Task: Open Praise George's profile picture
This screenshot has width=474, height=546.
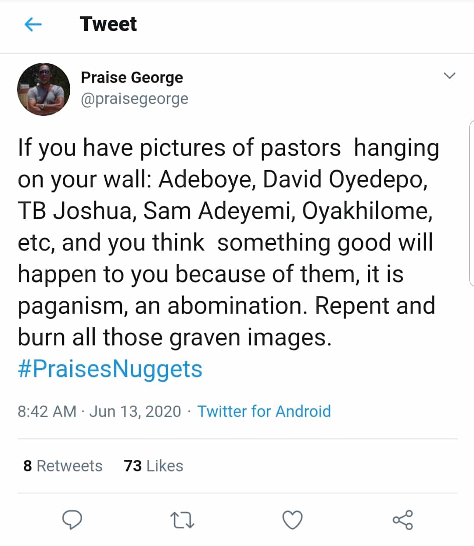Action: [43, 89]
